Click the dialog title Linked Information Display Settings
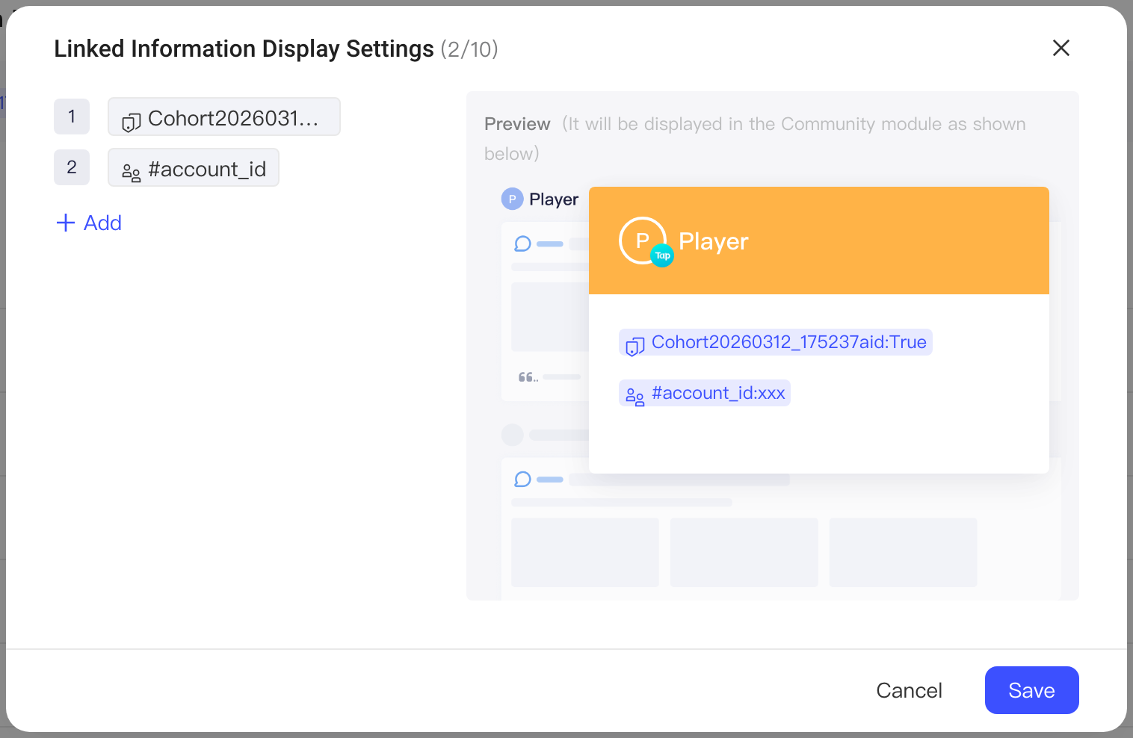This screenshot has height=738, width=1133. point(244,49)
